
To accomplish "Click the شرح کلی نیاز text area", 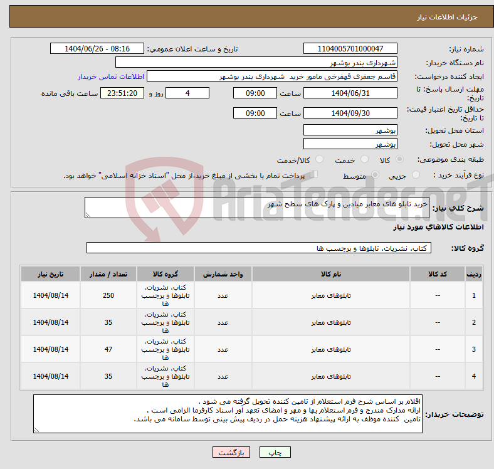I will 257,208.
